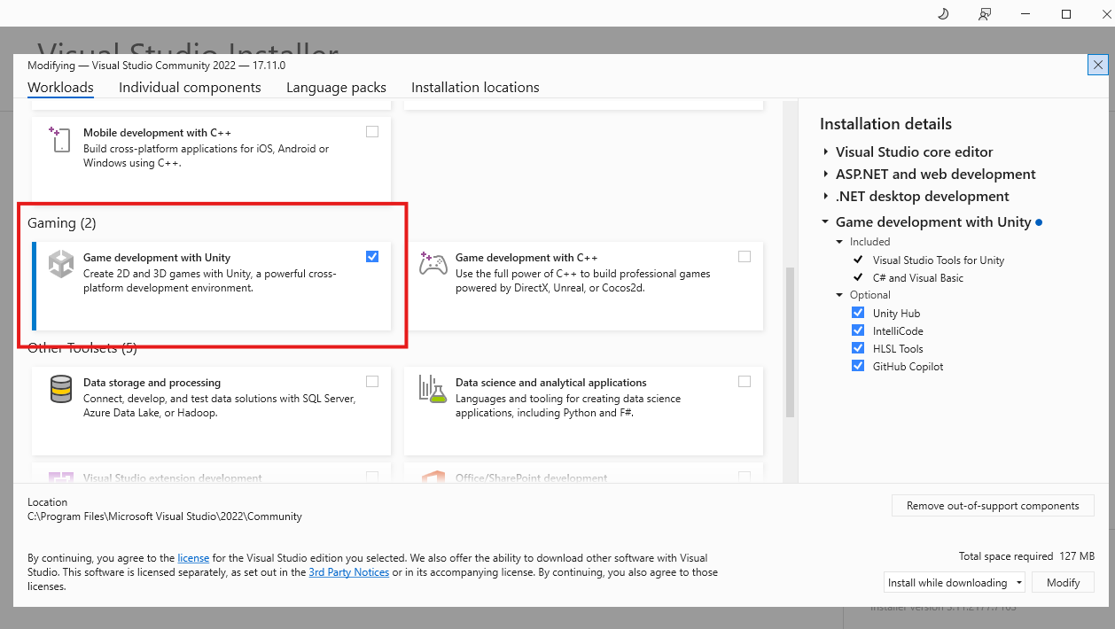Screen dimensions: 1115x629
Task: Click Remove out-of-support components button
Action: [x=993, y=506]
